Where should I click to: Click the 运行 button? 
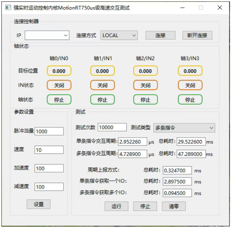[x=117, y=206]
